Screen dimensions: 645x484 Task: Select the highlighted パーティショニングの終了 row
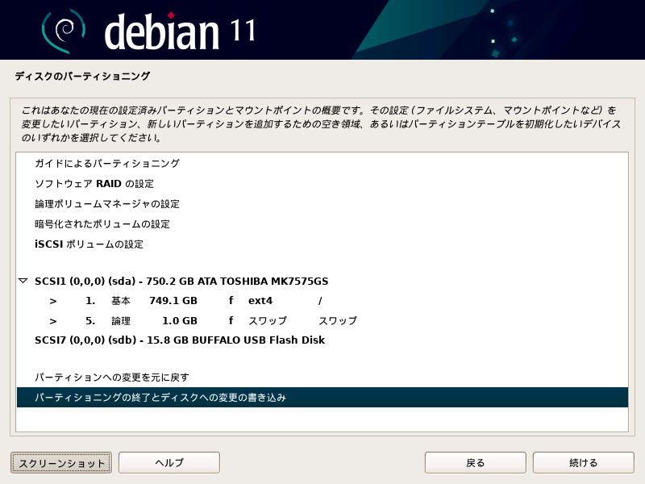(x=322, y=397)
